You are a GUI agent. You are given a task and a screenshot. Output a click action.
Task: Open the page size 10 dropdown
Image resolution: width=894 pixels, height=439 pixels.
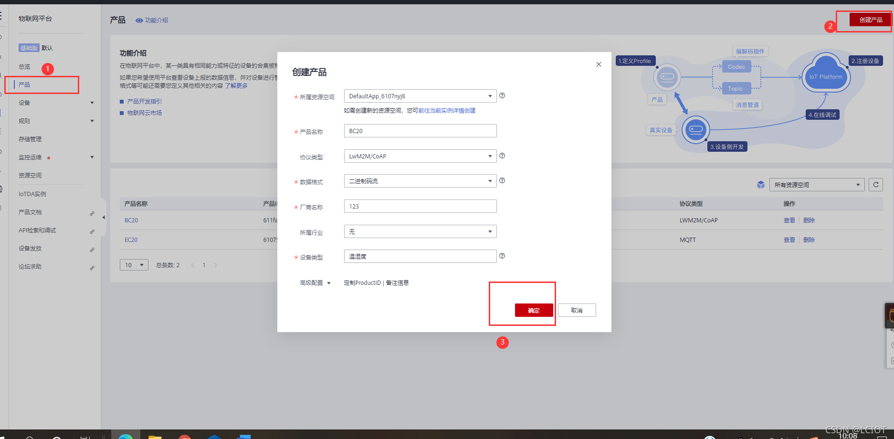134,265
